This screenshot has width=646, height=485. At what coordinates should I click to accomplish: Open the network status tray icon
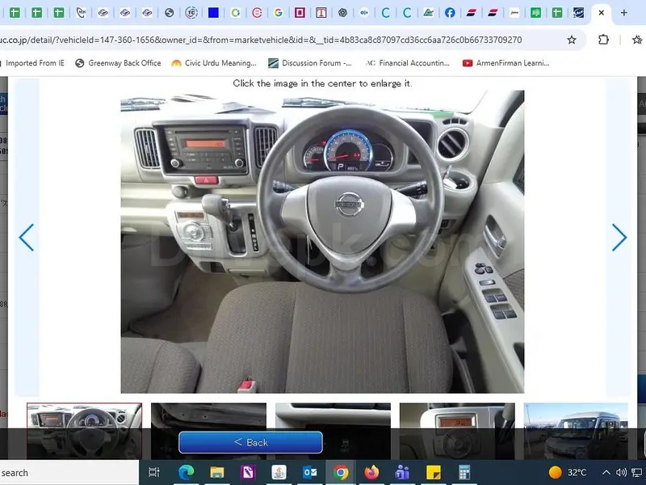[x=636, y=472]
